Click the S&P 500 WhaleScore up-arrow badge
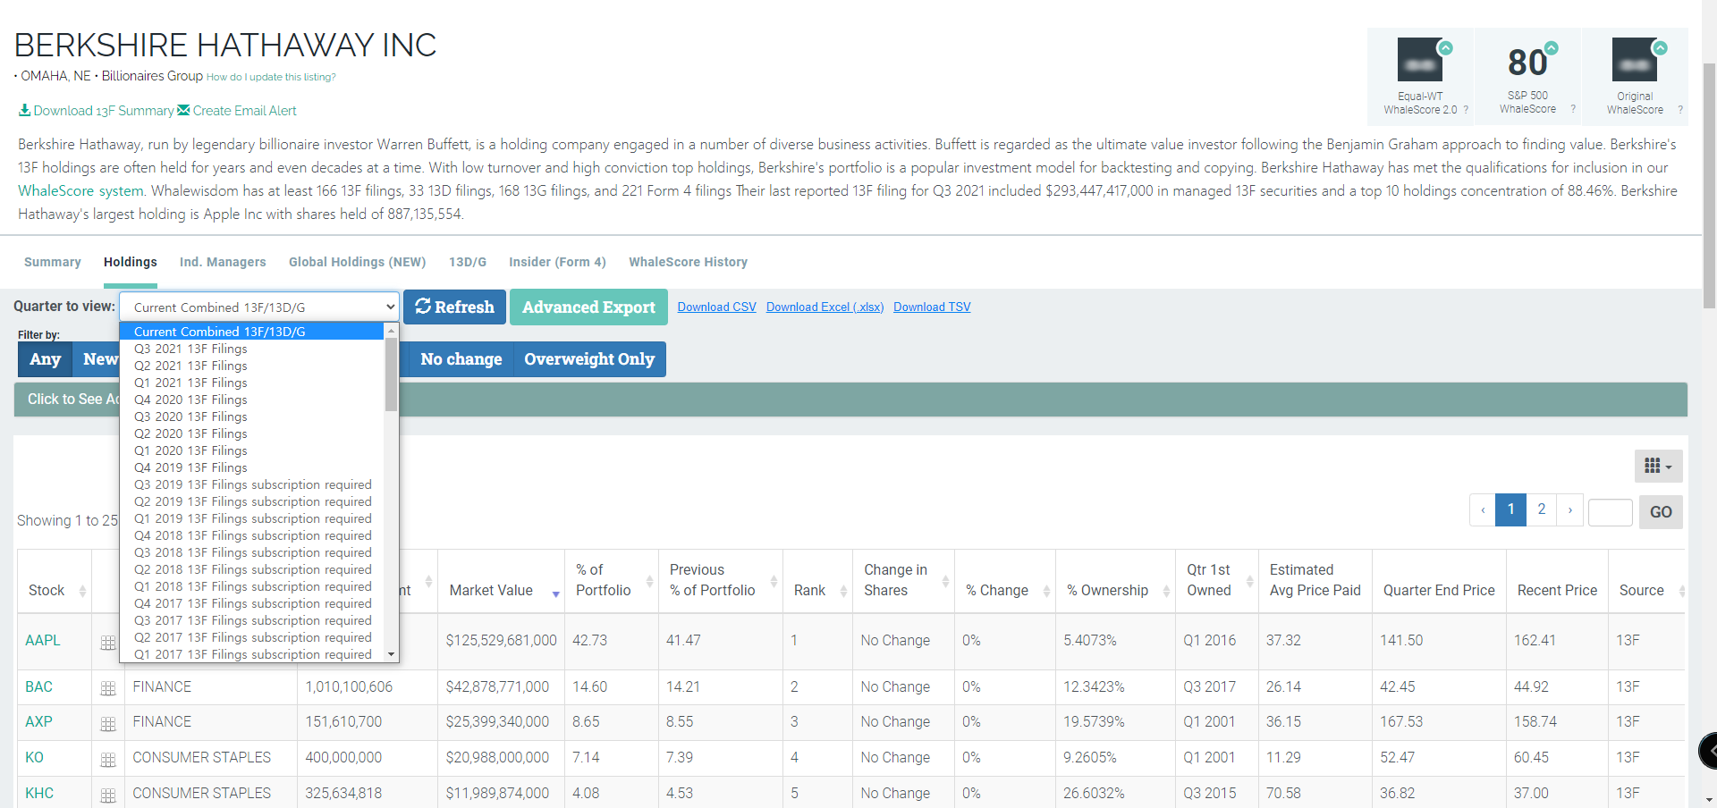 pos(1552,47)
